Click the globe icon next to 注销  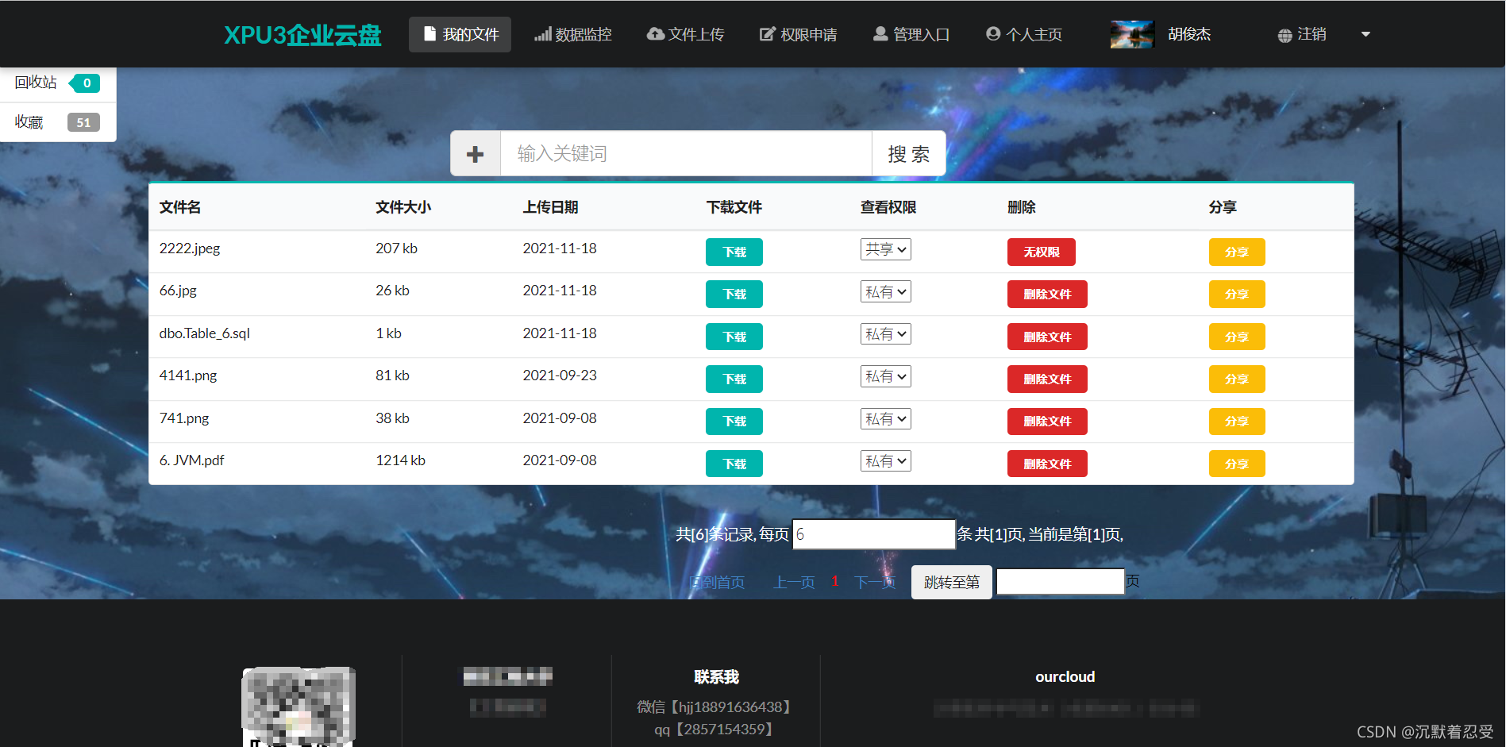click(1283, 35)
